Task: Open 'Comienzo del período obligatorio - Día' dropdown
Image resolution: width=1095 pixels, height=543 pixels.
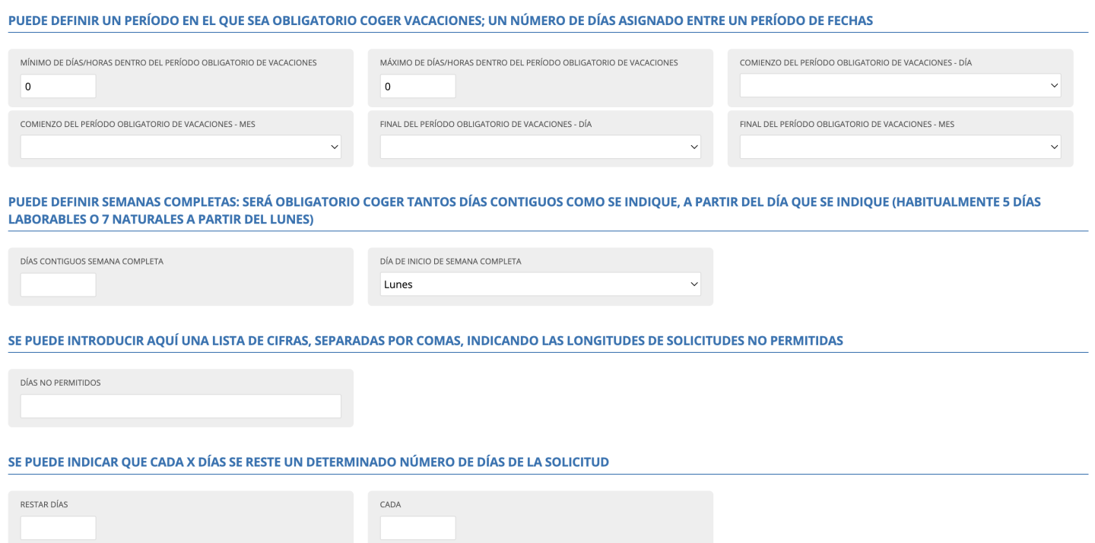Action: pyautogui.click(x=900, y=86)
